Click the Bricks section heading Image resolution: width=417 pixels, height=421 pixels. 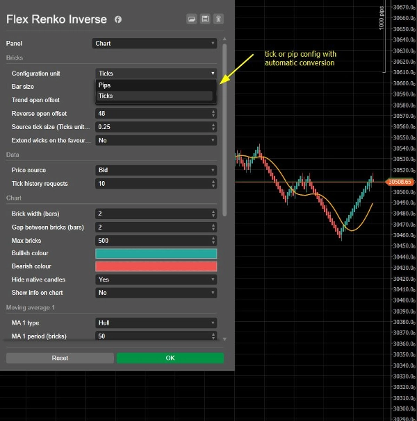(15, 58)
